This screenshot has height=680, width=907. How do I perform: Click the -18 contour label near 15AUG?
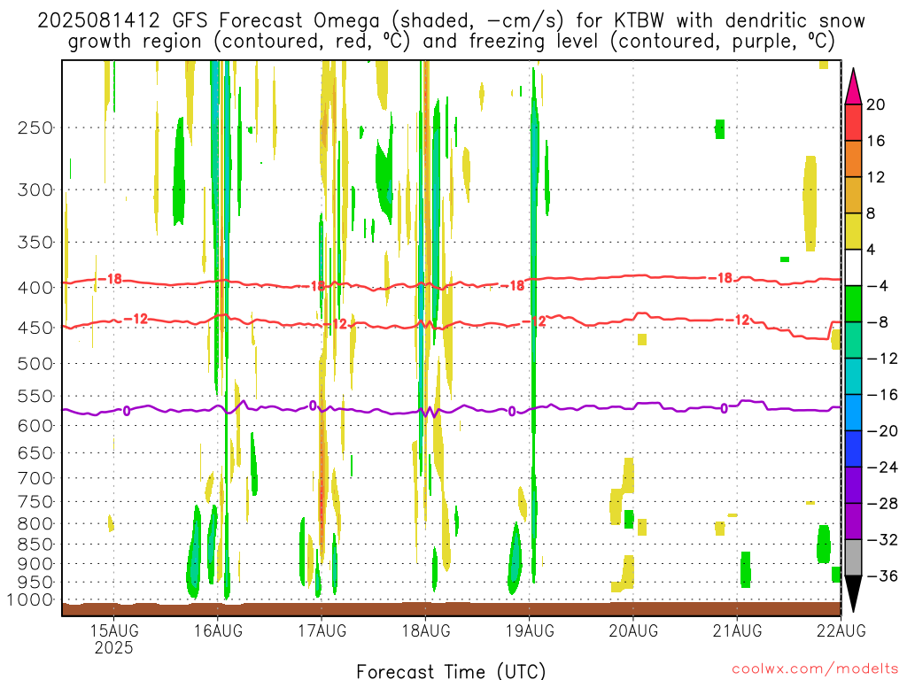(110, 279)
